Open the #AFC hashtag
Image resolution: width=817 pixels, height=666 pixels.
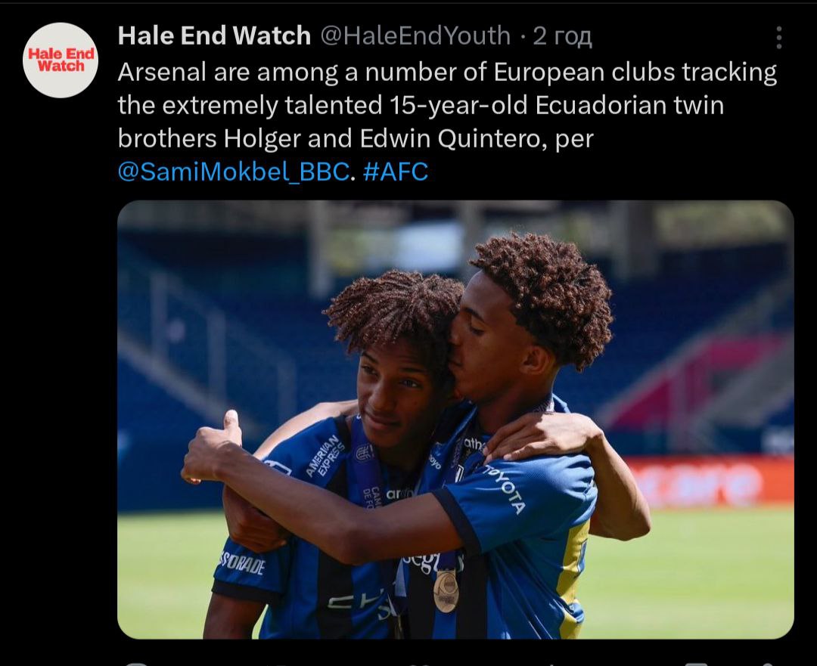click(396, 172)
